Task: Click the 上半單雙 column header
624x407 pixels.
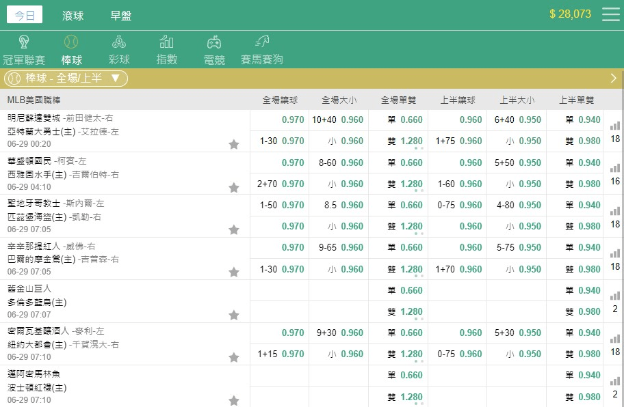Action: click(576, 100)
